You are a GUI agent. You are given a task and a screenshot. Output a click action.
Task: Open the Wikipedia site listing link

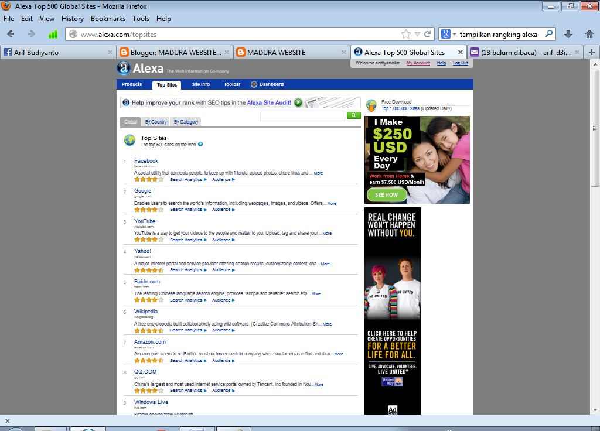tap(145, 312)
